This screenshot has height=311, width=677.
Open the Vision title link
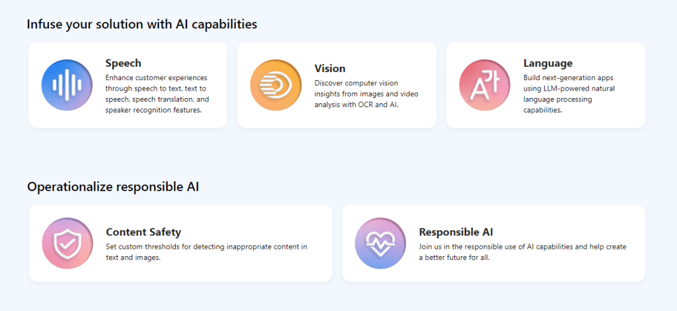(330, 69)
